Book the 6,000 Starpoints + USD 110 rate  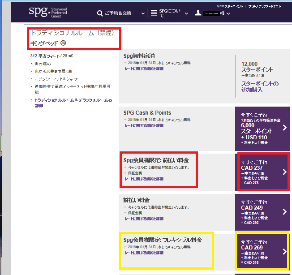(262, 129)
